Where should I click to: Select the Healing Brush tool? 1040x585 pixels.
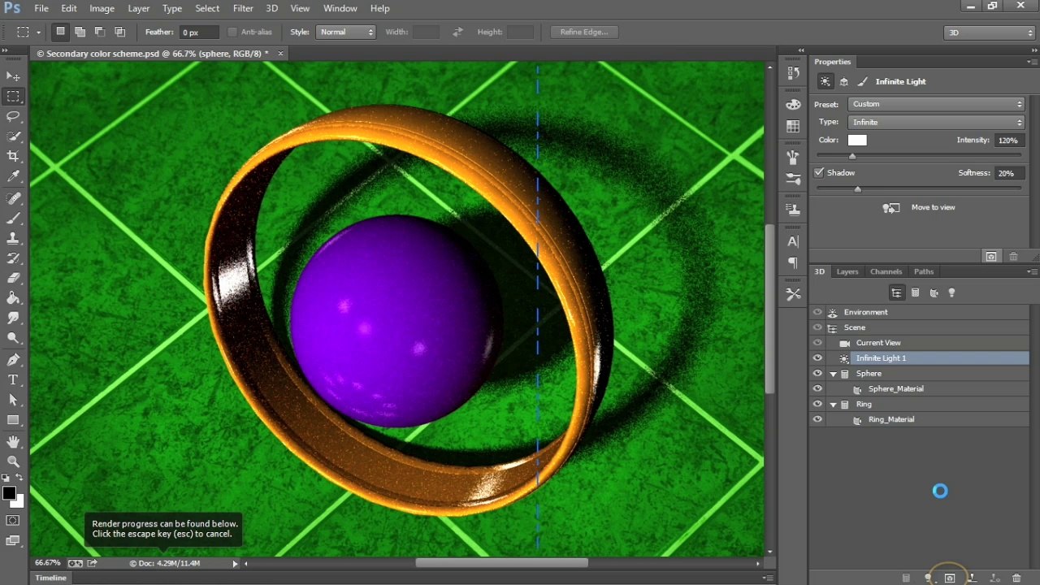[x=13, y=198]
